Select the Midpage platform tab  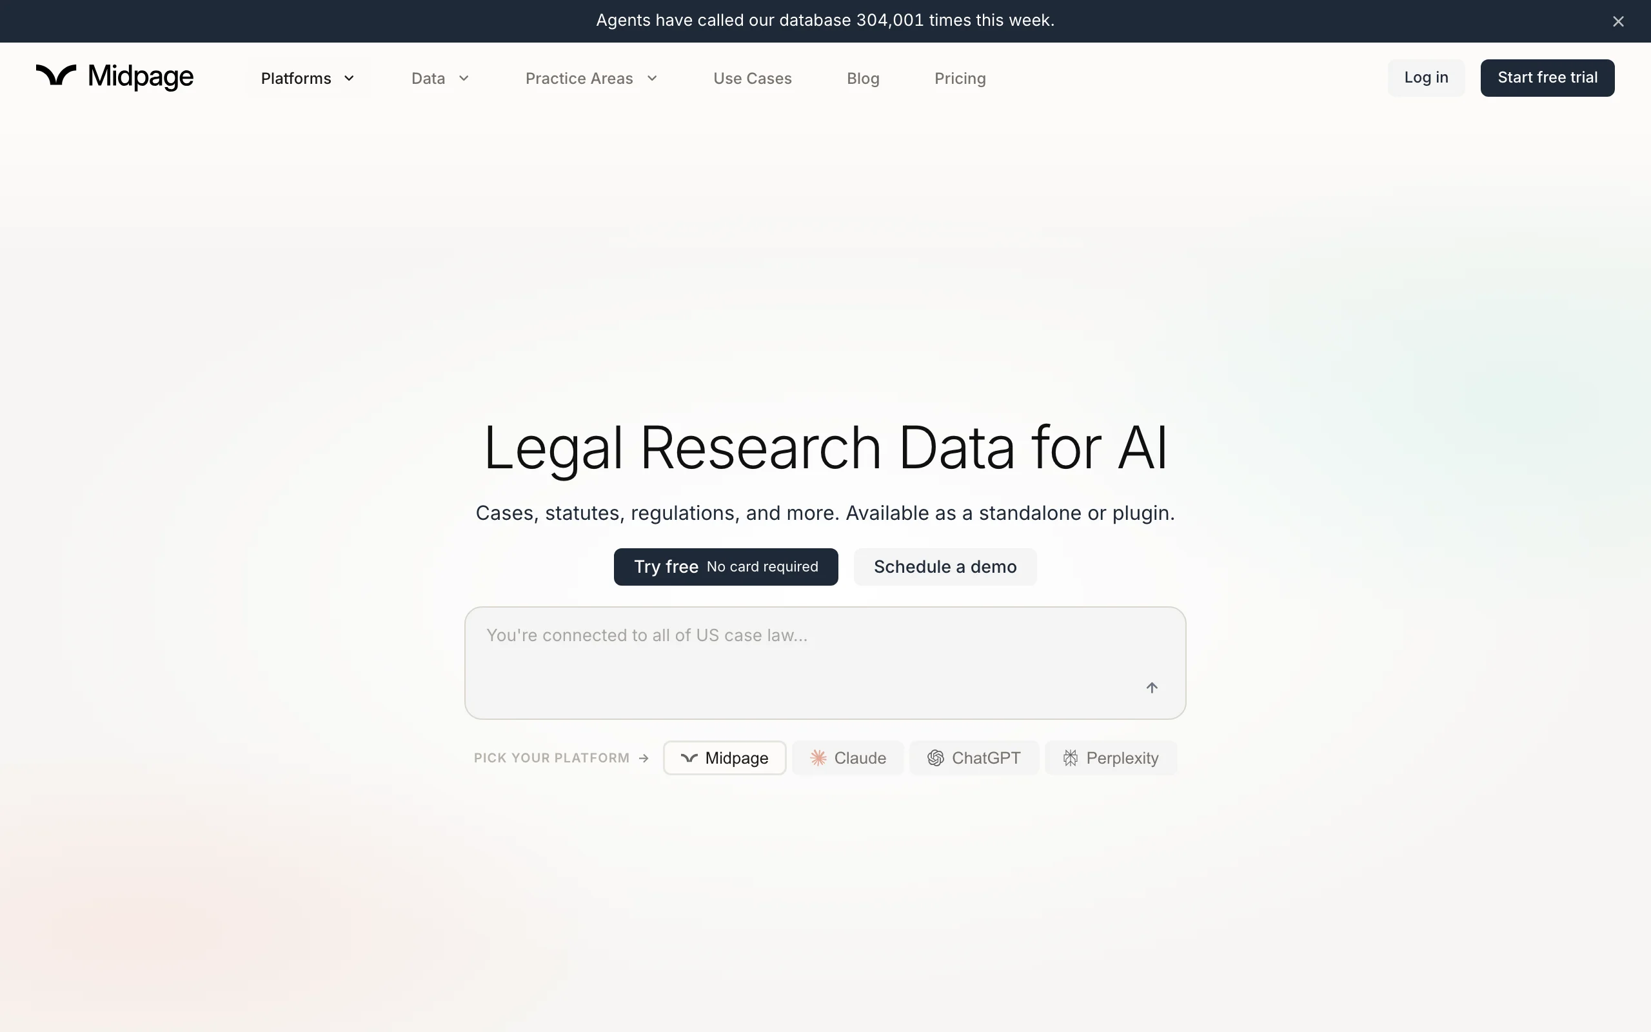pos(724,758)
